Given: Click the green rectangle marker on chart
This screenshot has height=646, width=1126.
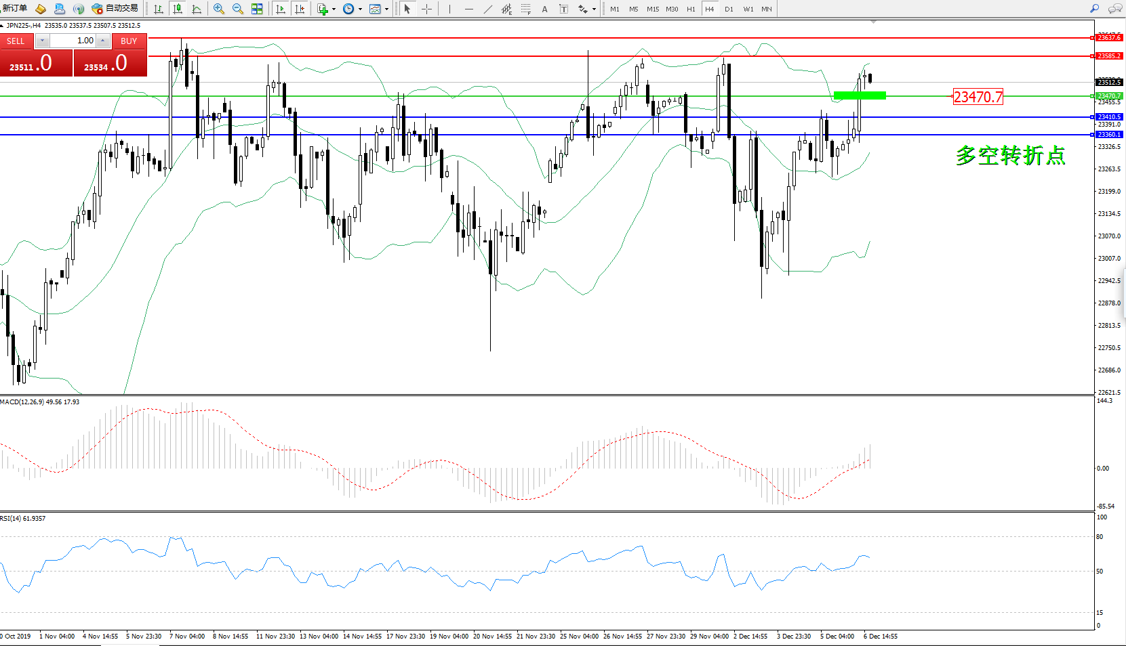Looking at the screenshot, I should [860, 95].
